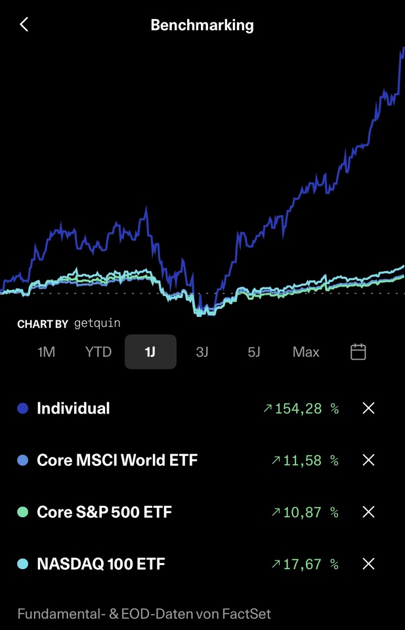
Task: Remove NASDAQ 100 ETF benchmark
Action: pyautogui.click(x=369, y=564)
